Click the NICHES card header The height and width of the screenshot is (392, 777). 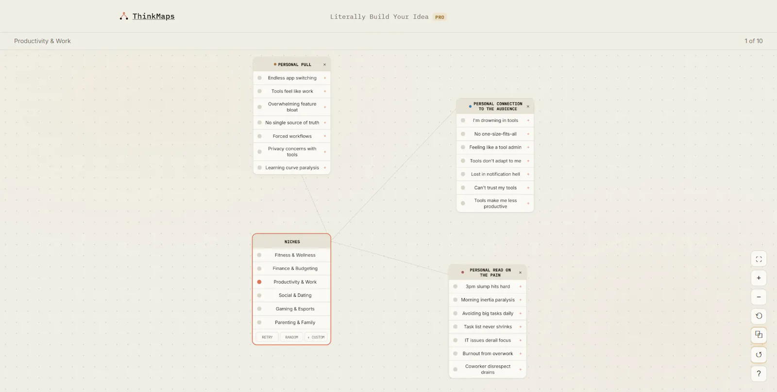click(x=292, y=242)
